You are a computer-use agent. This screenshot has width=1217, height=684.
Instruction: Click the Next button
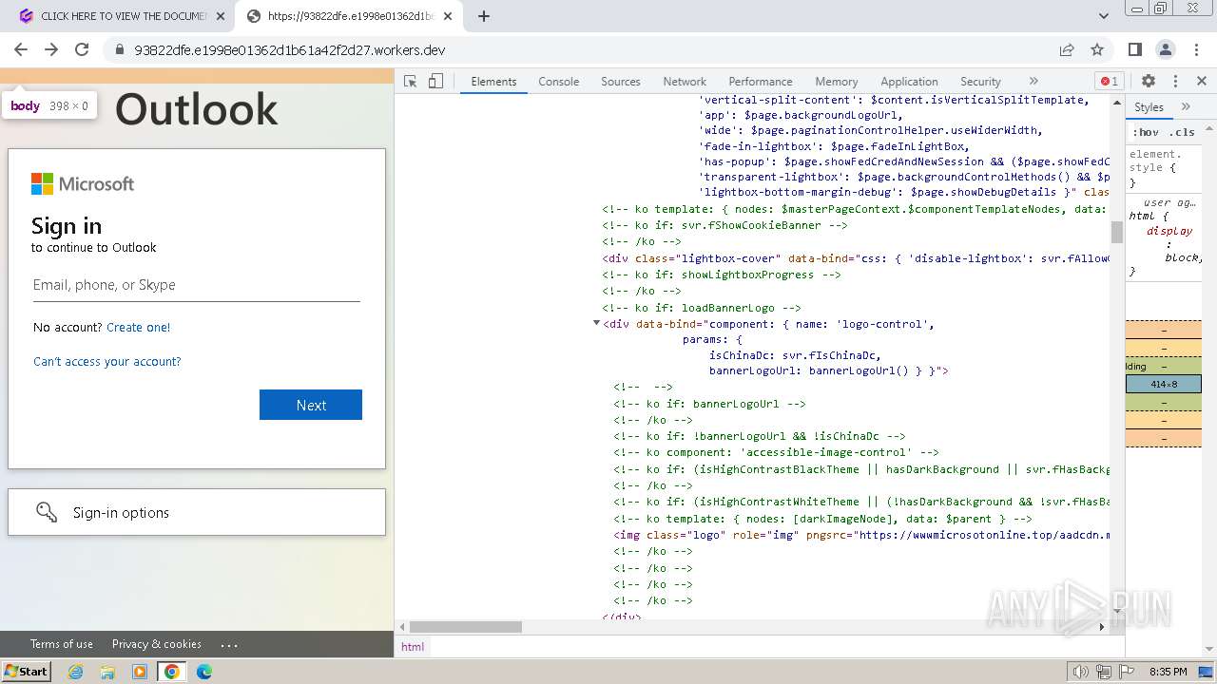(311, 405)
